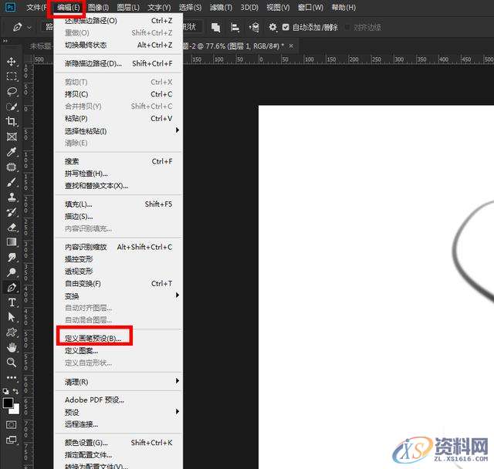Expand the Presets submenu
The height and width of the screenshot is (469, 494).
pos(118,412)
